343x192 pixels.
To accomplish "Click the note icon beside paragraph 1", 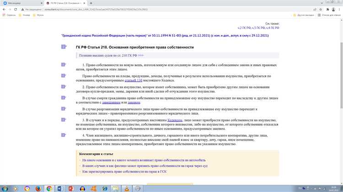I will (x=64, y=65).
